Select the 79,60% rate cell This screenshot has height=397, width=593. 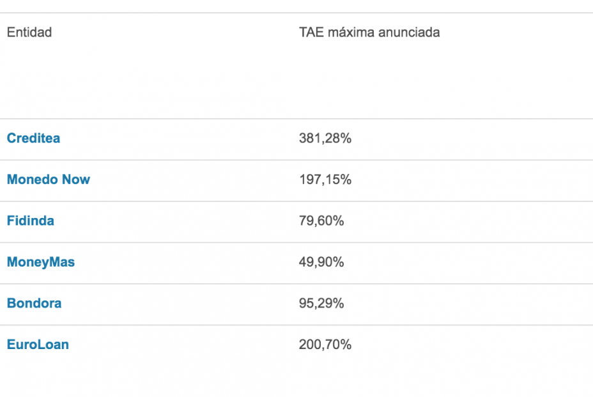[321, 221]
